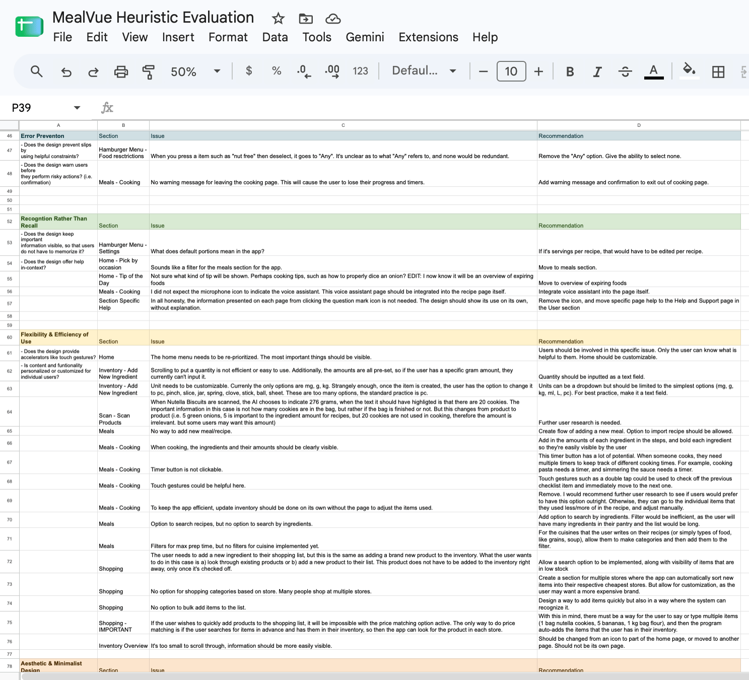749x680 pixels.
Task: Open the fill color picker
Action: pos(689,71)
